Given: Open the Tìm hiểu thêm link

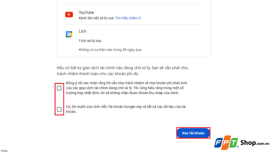Looking at the screenshot, I should (126, 18).
